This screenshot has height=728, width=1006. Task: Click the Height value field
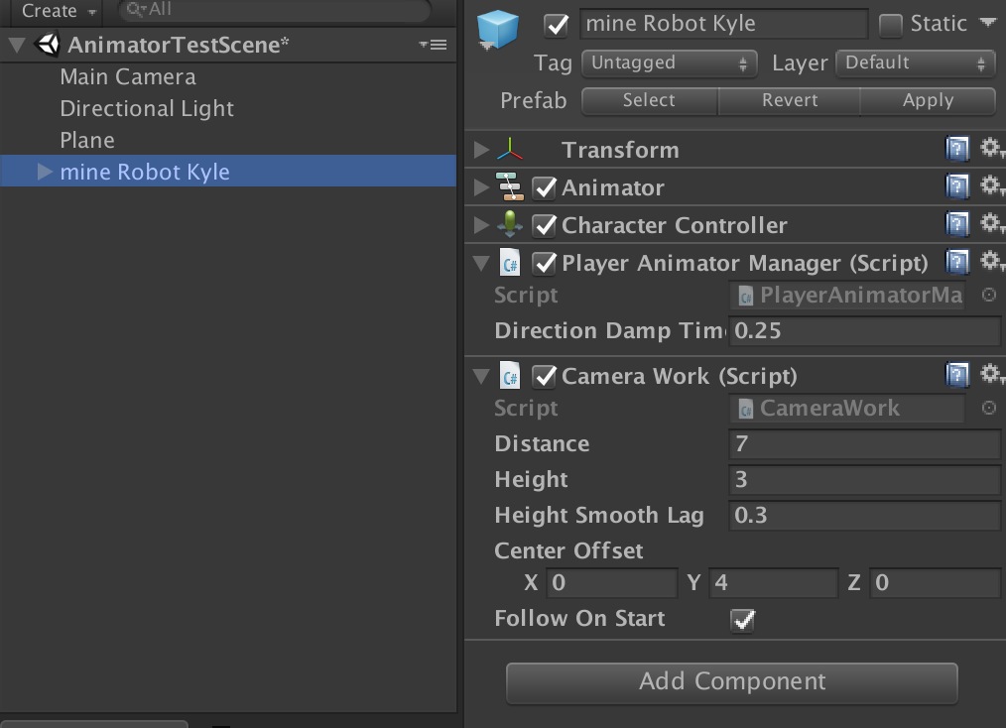tap(865, 480)
